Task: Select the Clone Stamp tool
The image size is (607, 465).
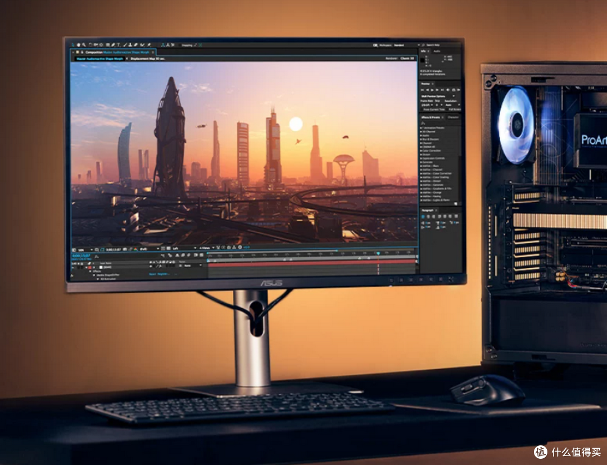Action: click(x=130, y=45)
